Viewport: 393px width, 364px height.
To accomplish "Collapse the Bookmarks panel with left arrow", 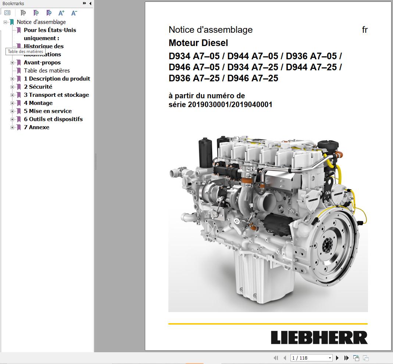I will pyautogui.click(x=90, y=3).
